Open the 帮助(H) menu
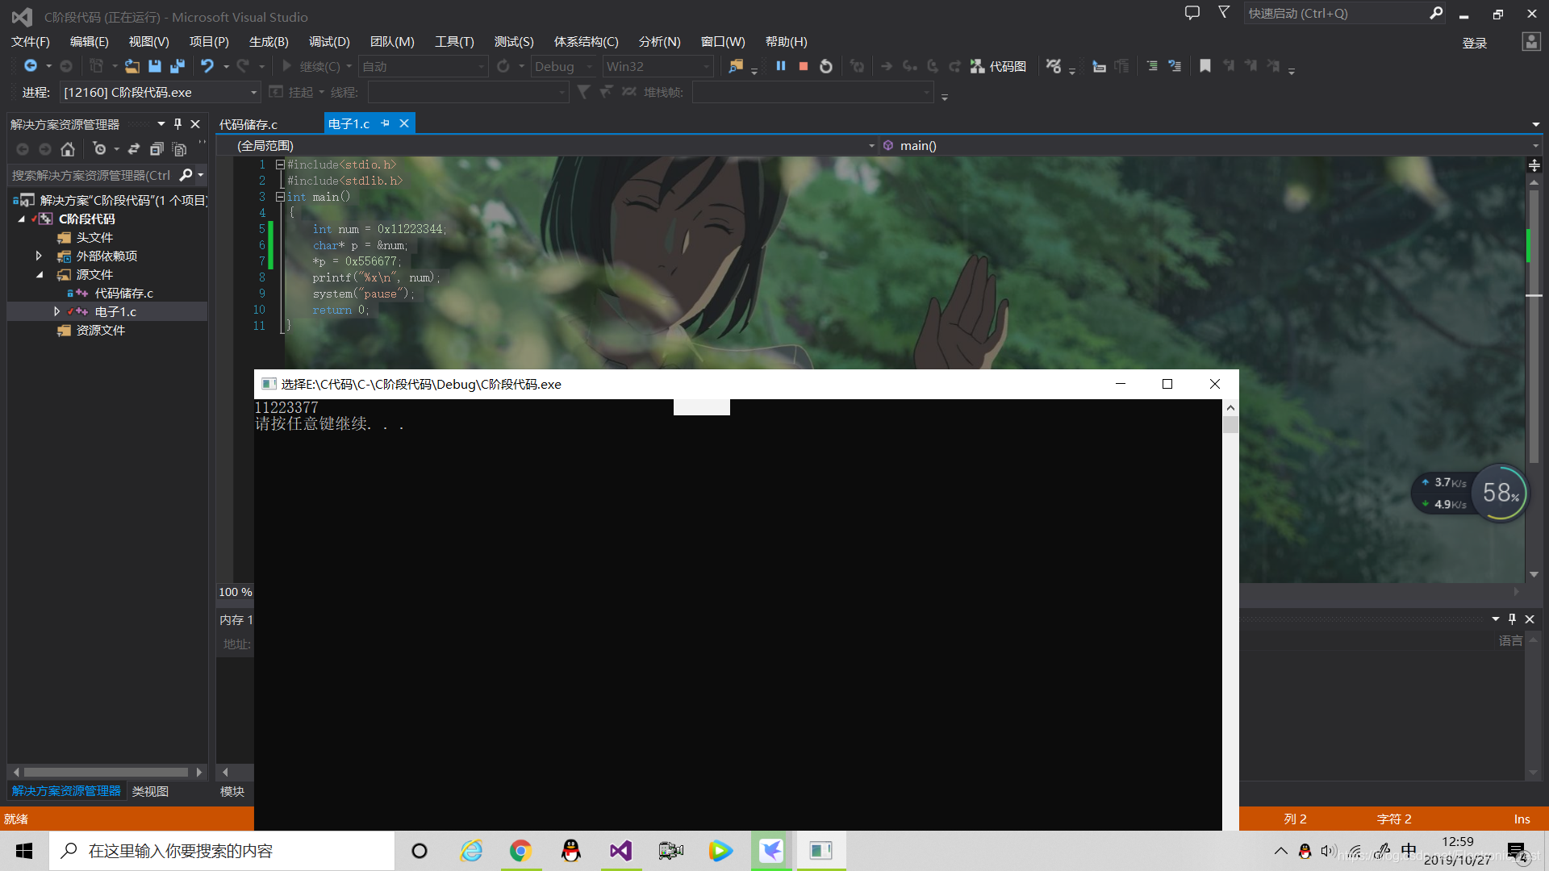1549x871 pixels. (x=786, y=42)
